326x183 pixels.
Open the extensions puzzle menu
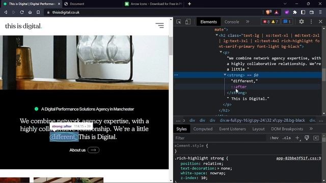(x=295, y=12)
